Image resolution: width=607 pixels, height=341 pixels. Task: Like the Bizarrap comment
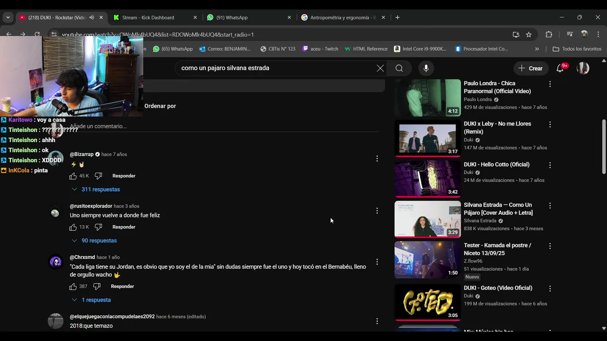pyautogui.click(x=73, y=176)
